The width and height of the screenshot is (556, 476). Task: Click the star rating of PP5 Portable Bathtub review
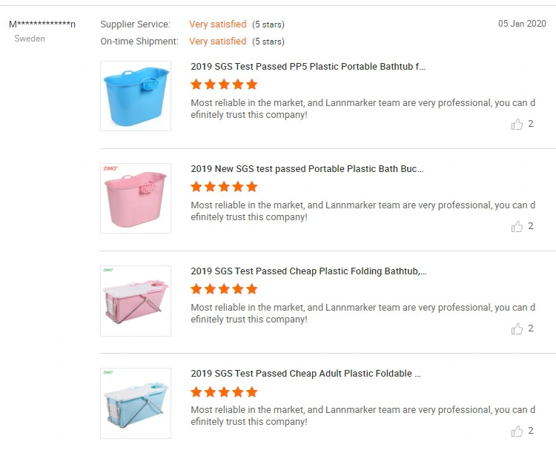(x=224, y=85)
